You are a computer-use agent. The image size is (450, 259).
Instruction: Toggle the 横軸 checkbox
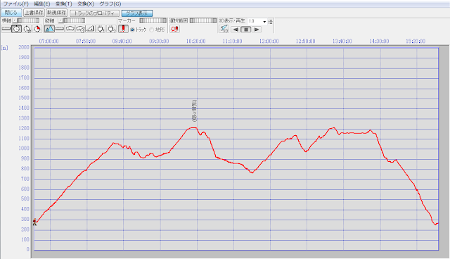[x=15, y=20]
